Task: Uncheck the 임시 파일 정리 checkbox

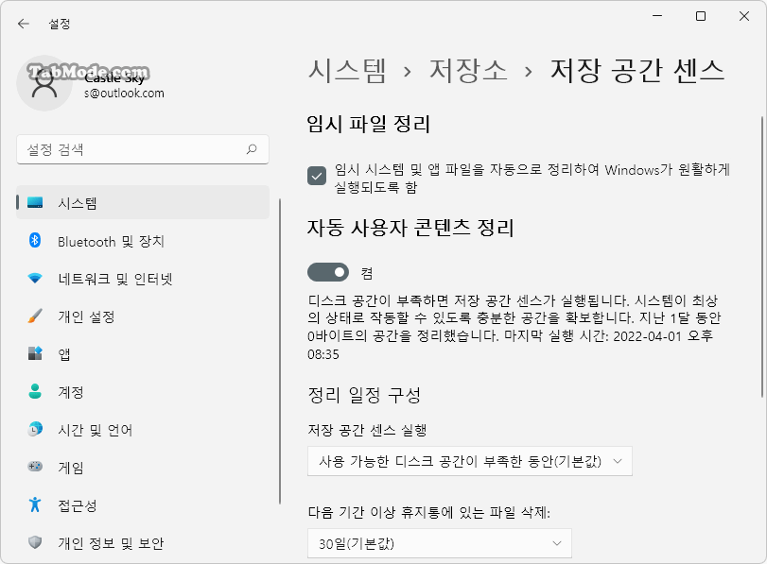Action: click(x=317, y=176)
